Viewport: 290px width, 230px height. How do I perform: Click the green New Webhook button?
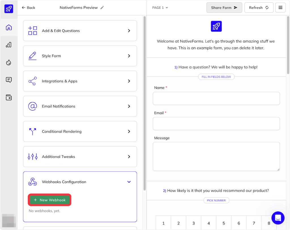pos(50,200)
